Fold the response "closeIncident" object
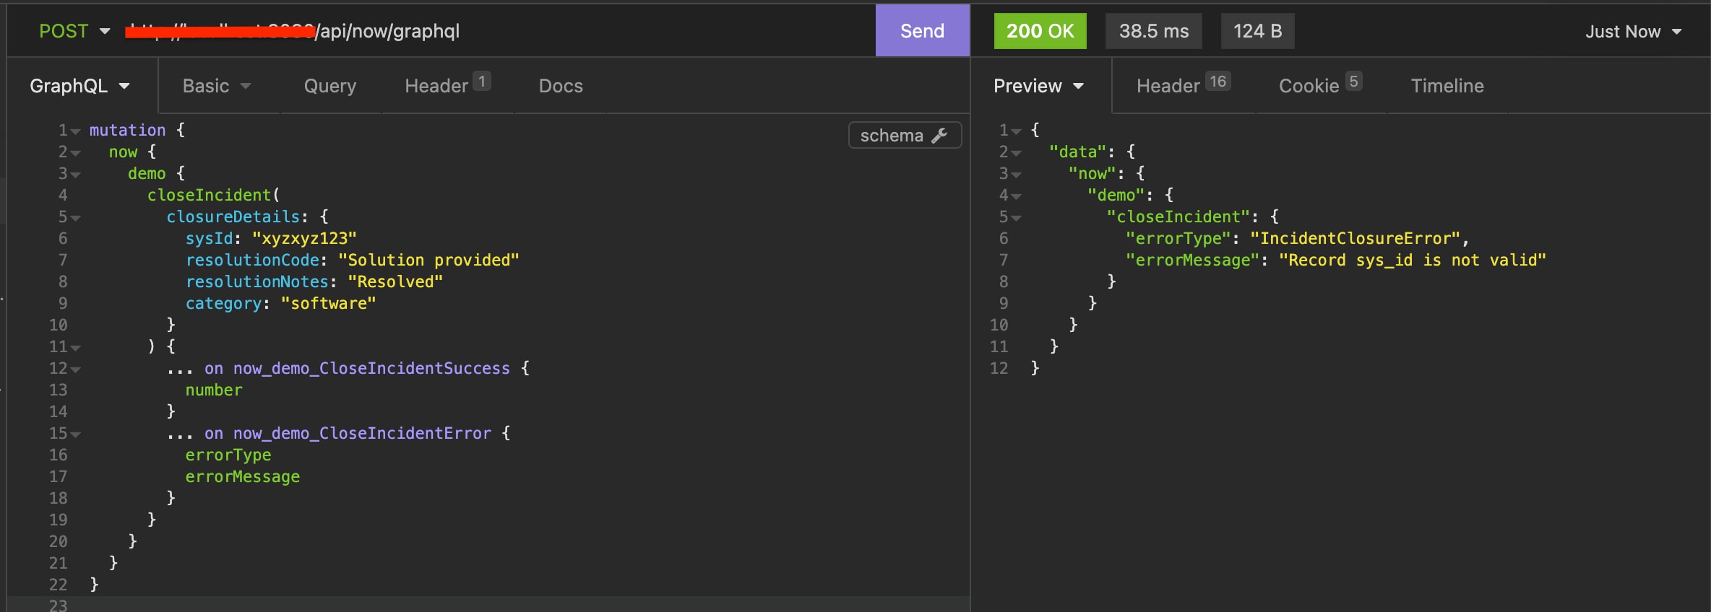Image resolution: width=1711 pixels, height=612 pixels. pyautogui.click(x=1017, y=218)
